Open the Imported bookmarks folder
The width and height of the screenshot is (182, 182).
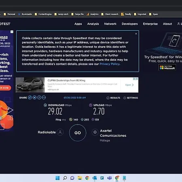point(140,14)
